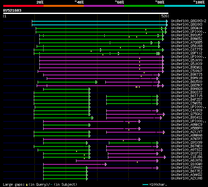
Task: Click the white AV521603 query sequence bar
Action: [x=86, y=13]
